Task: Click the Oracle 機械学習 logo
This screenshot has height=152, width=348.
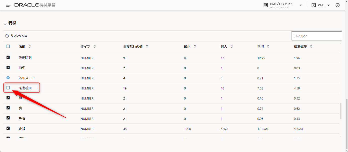Action: [x=35, y=5]
